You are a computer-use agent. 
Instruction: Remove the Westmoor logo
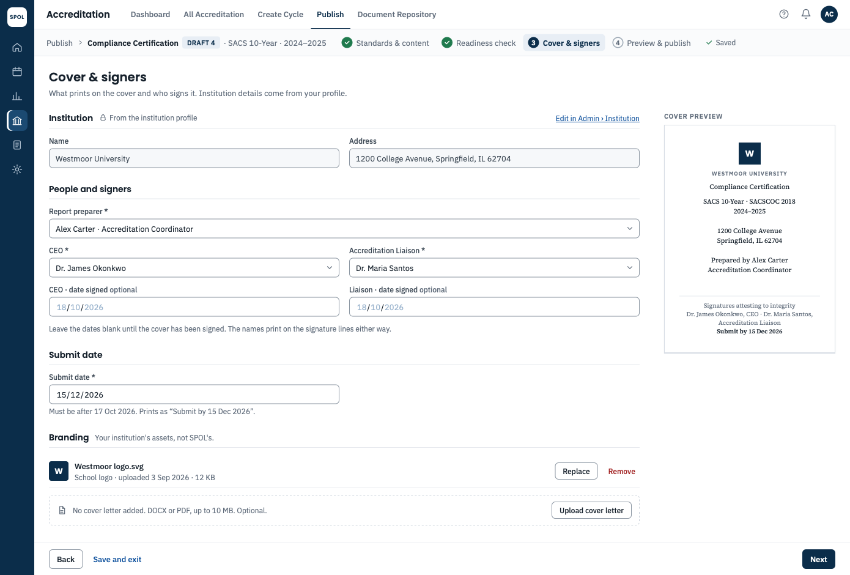click(621, 471)
